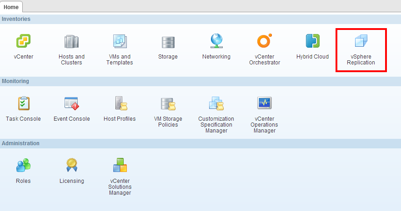Open the Event Console icon
Viewport: 401px width, 211px height.
click(72, 103)
